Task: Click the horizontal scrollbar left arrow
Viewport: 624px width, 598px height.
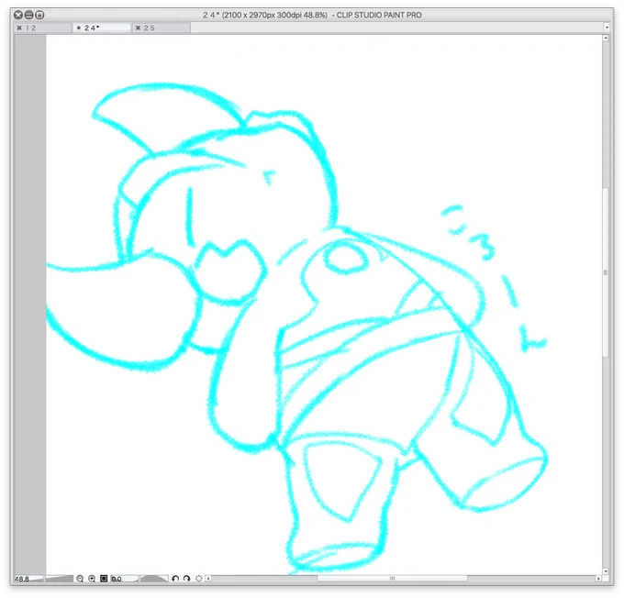Action: point(208,579)
